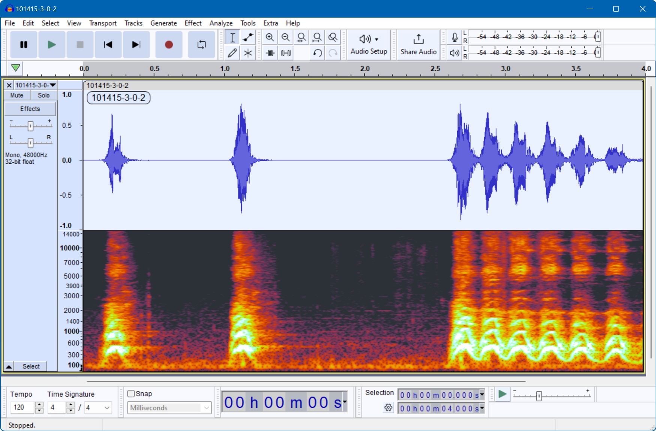Image resolution: width=656 pixels, height=431 pixels.
Task: Enable the Snap checkbox
Action: (131, 394)
